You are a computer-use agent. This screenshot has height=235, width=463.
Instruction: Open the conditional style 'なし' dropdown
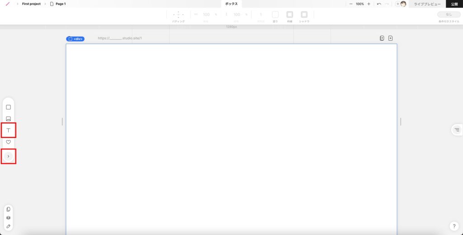[449, 14]
